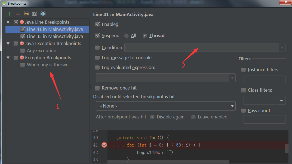Enable the When any is thrown checkbox
Image resolution: width=292 pixels, height=164 pixels.
coord(23,65)
